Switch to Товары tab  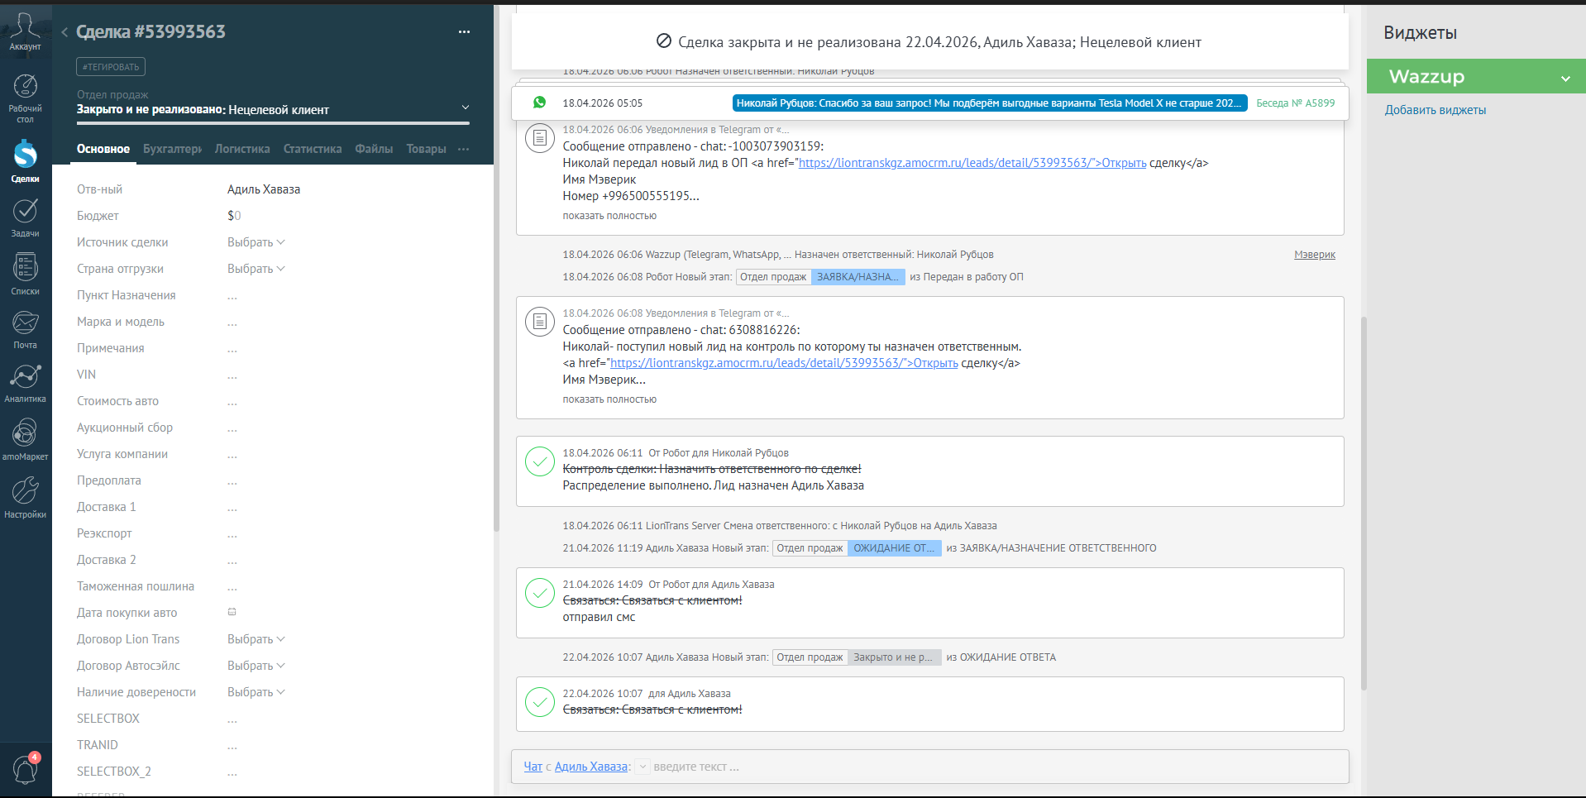point(426,149)
